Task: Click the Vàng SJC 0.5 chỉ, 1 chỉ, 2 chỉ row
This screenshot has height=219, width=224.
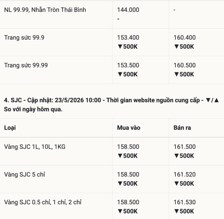Action: pyautogui.click(x=112, y=206)
